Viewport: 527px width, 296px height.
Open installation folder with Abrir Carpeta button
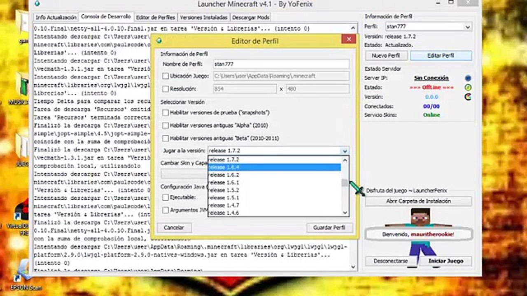click(418, 201)
